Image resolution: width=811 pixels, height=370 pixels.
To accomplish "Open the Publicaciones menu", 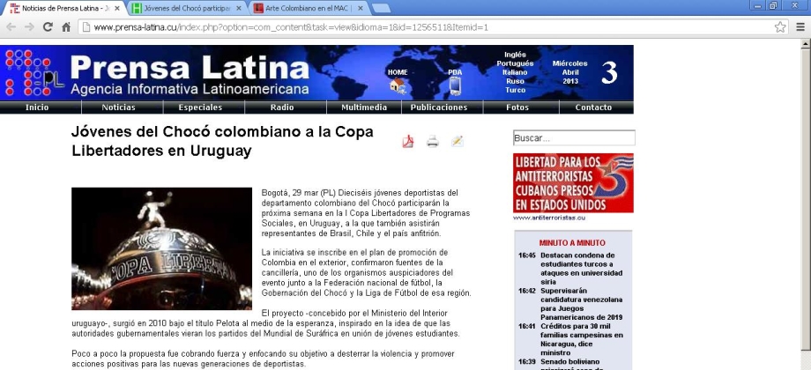I will tap(439, 107).
